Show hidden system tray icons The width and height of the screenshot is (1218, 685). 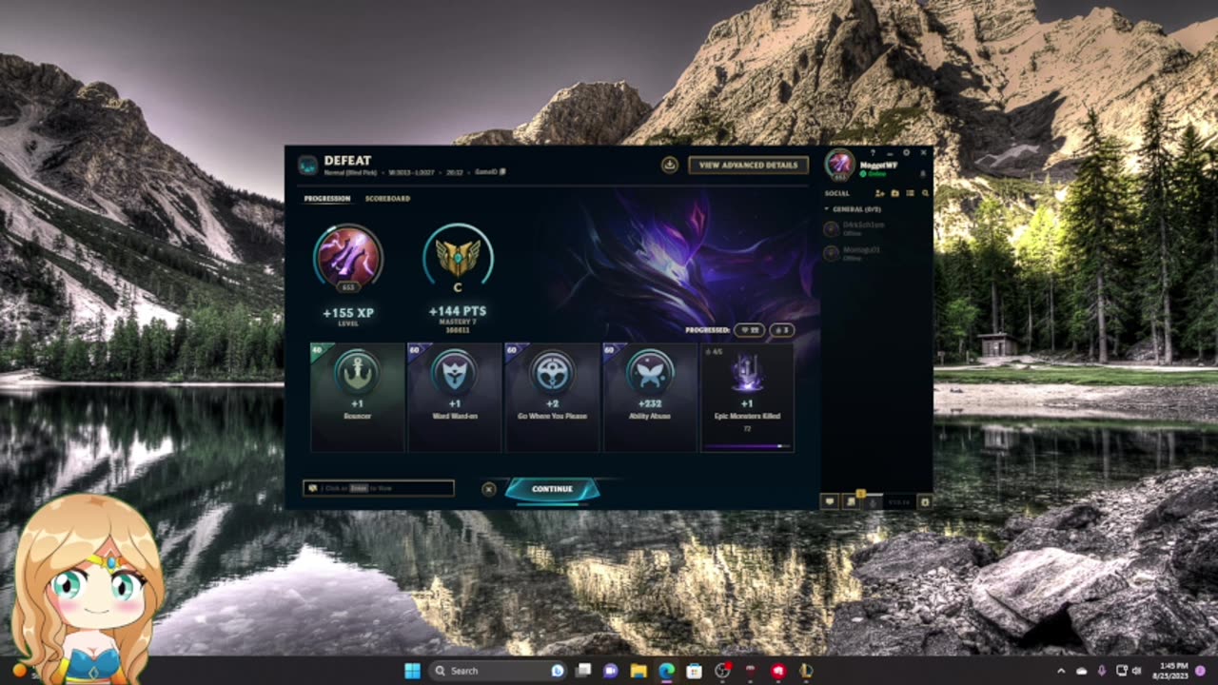(x=1062, y=671)
